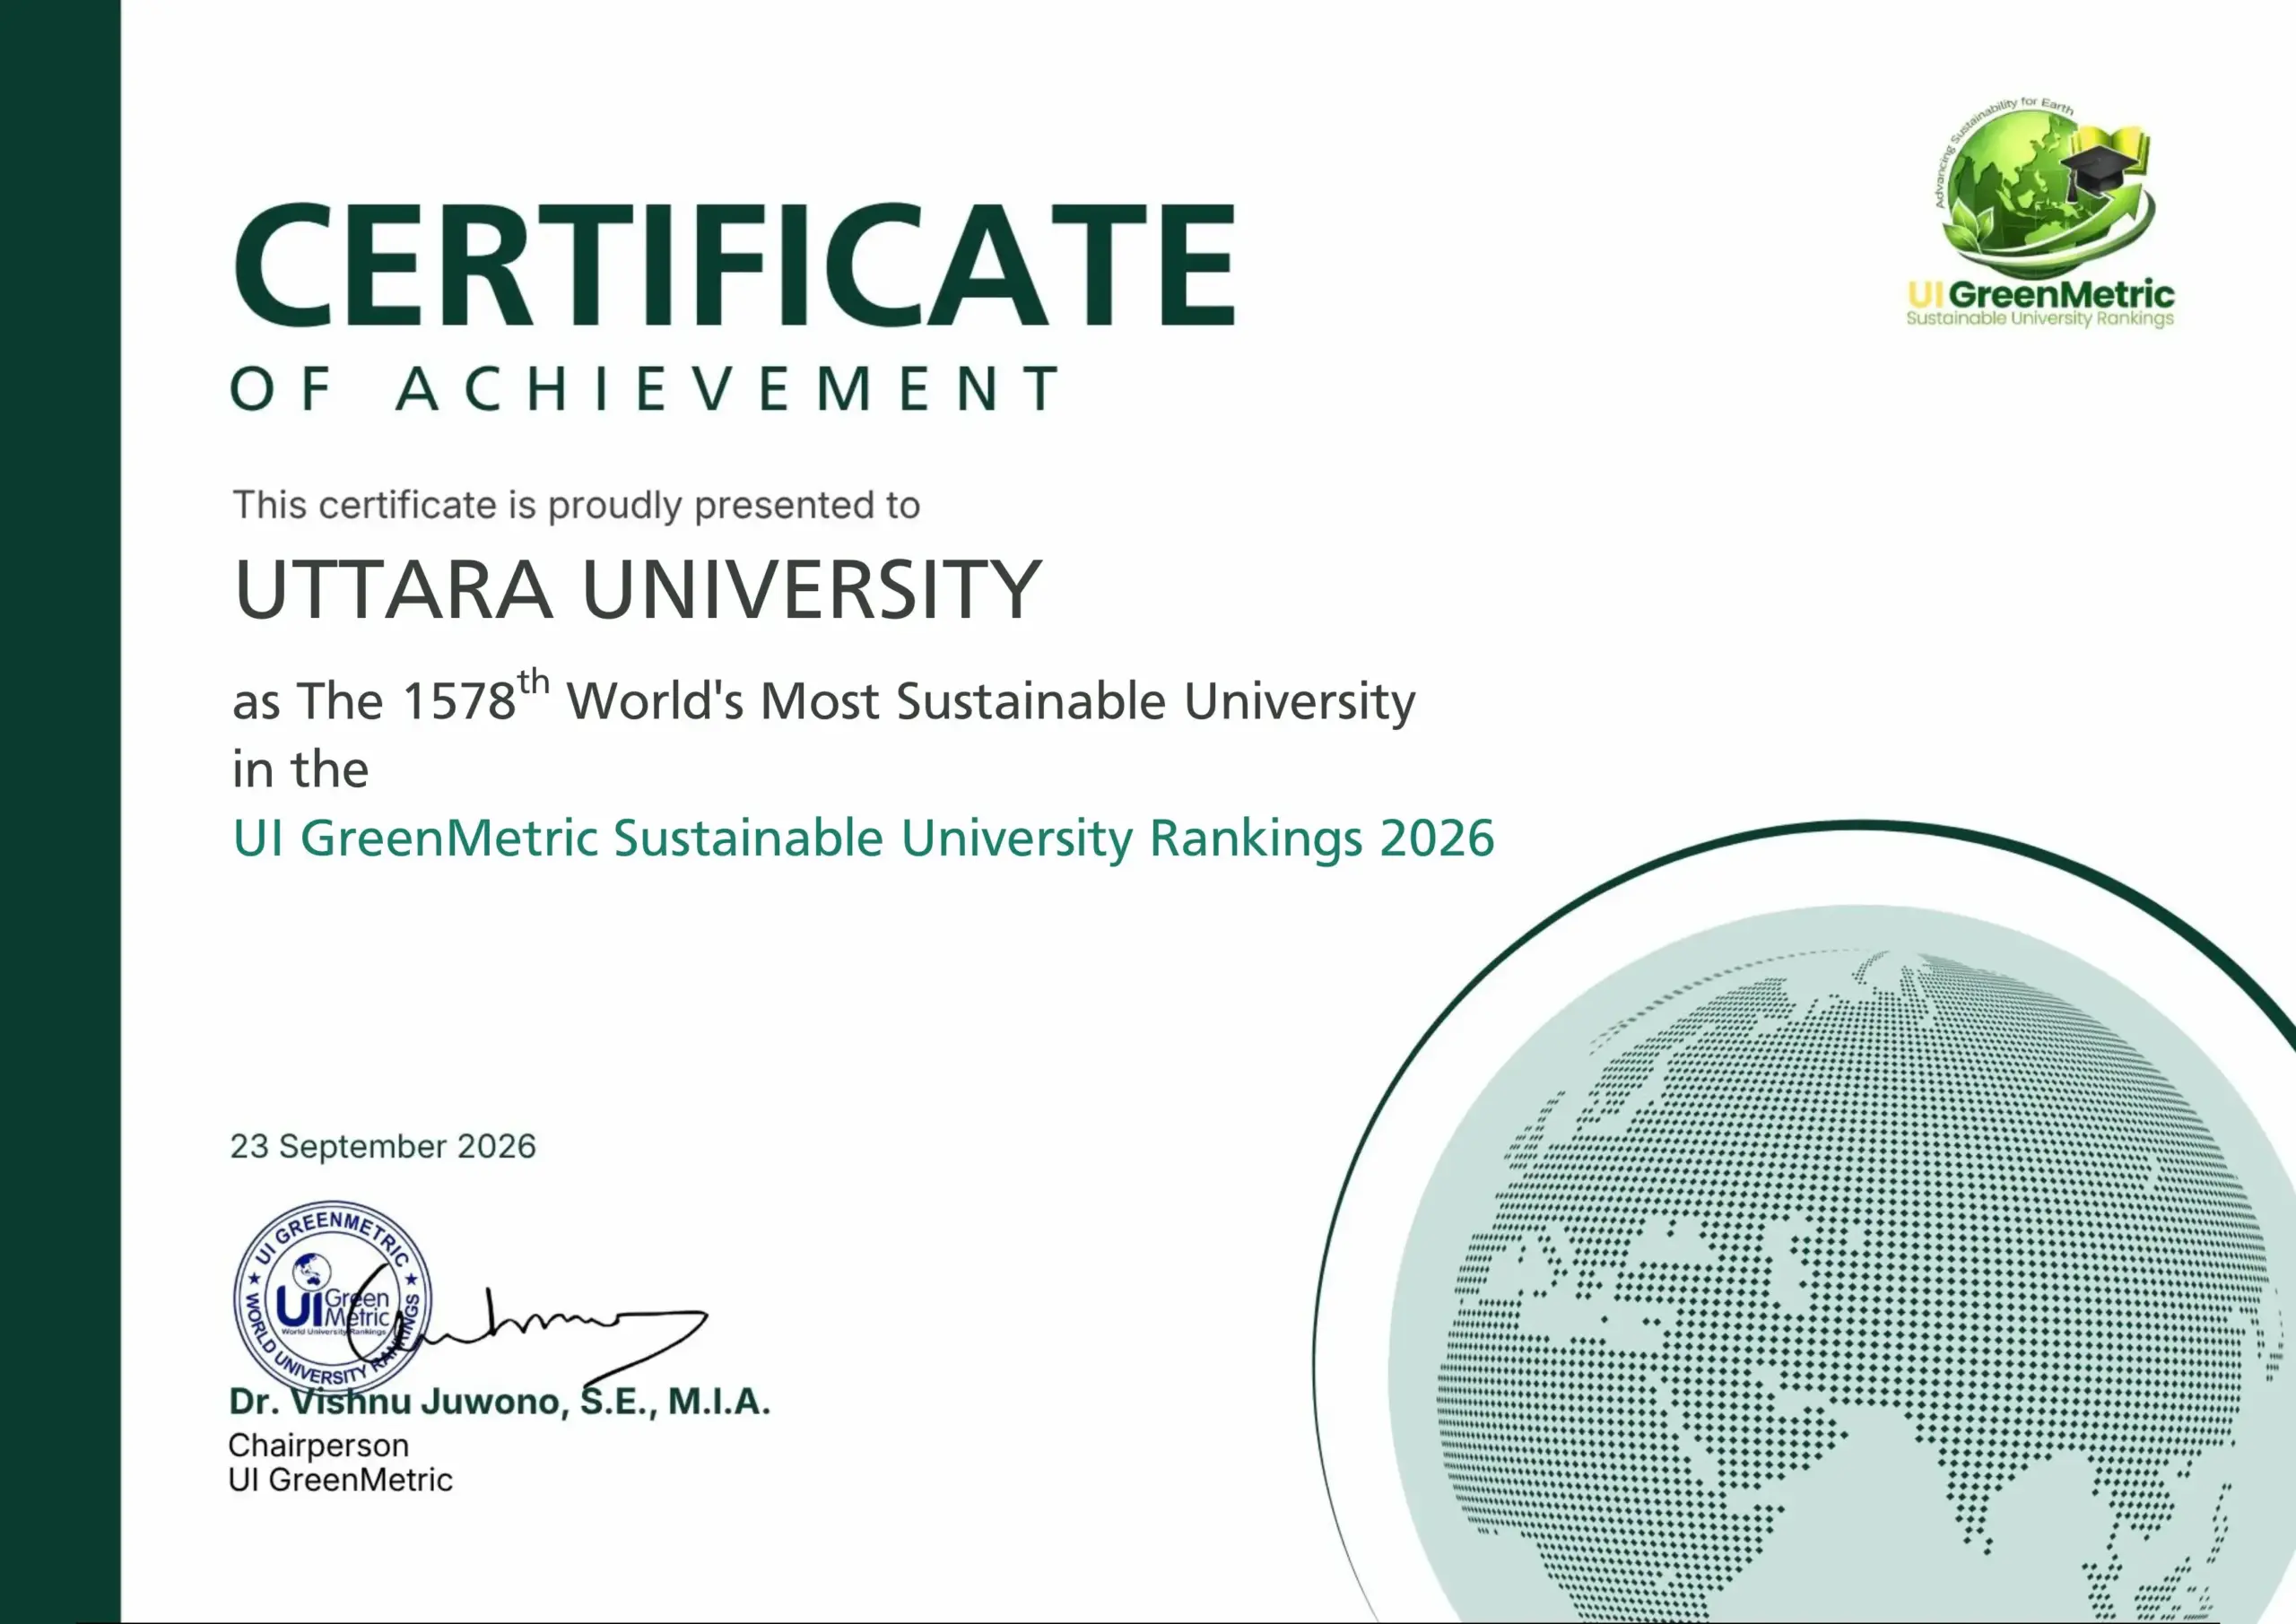Click 'UI GreenMetric Sustainable University Rankings 2026'
2296x1624 pixels.
point(864,839)
